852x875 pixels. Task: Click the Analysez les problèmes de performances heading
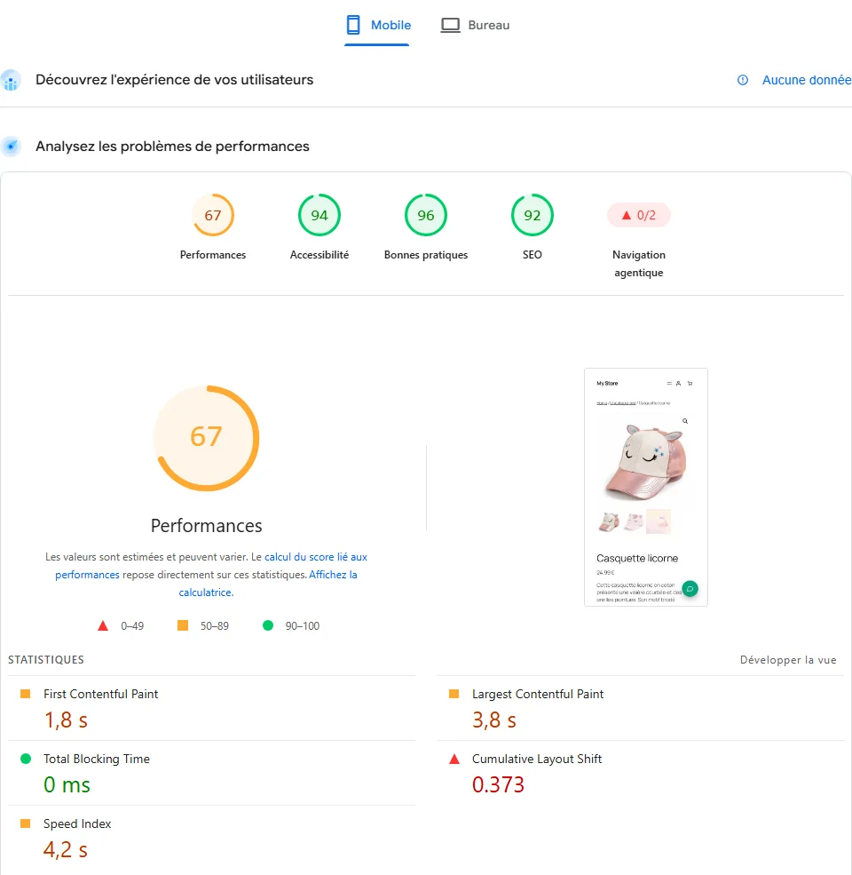click(x=172, y=147)
